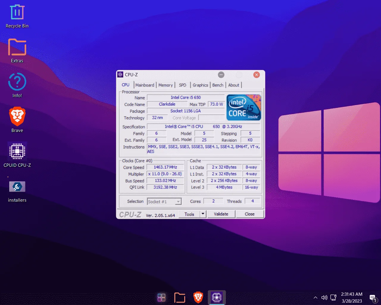
Task: Click the Technology value 32 nm
Action: [x=157, y=118]
